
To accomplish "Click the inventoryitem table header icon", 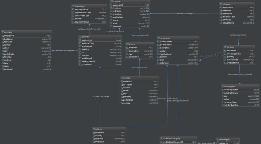I will coord(222,86).
